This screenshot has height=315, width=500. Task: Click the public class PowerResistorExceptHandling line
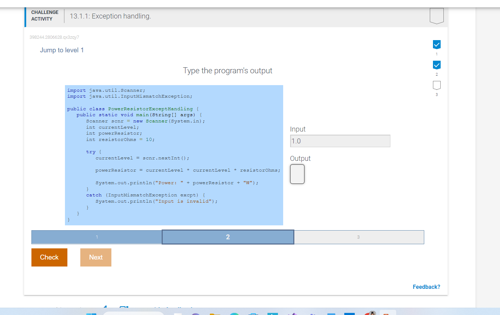(x=133, y=109)
